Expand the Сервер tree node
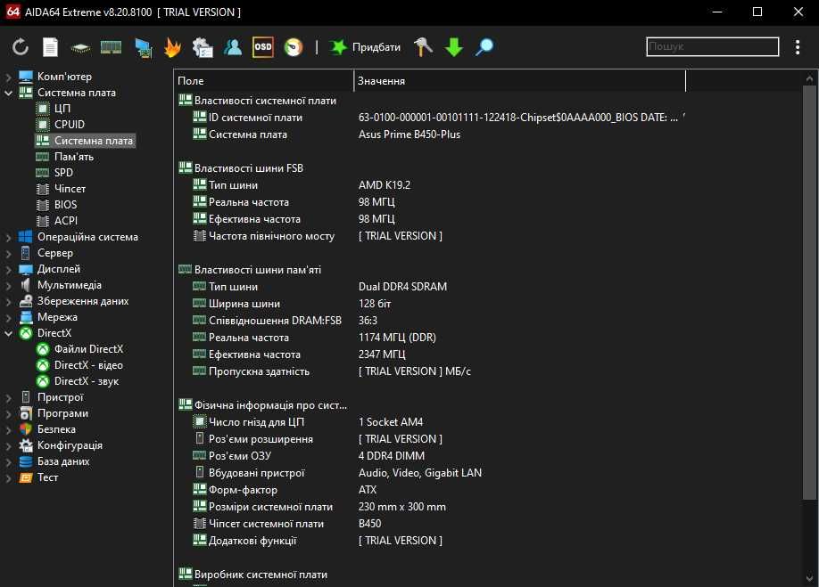This screenshot has width=819, height=587. (8, 253)
